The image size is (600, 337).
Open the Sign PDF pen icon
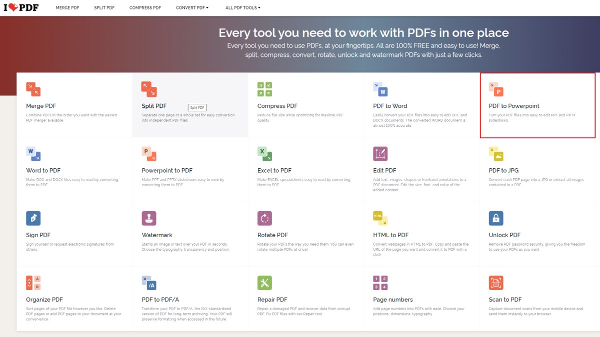coord(33,218)
